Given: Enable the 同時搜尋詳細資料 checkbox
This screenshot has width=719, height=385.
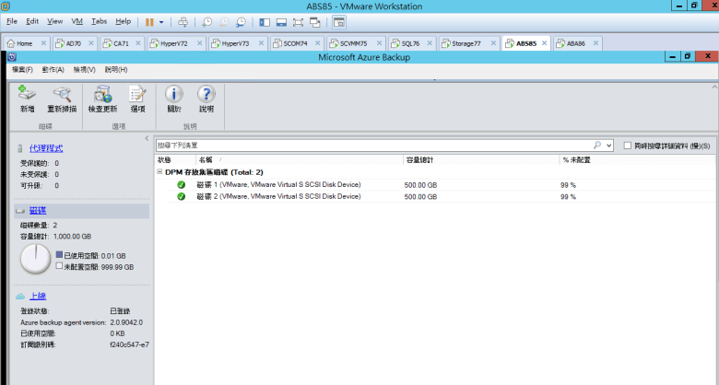Looking at the screenshot, I should point(628,146).
